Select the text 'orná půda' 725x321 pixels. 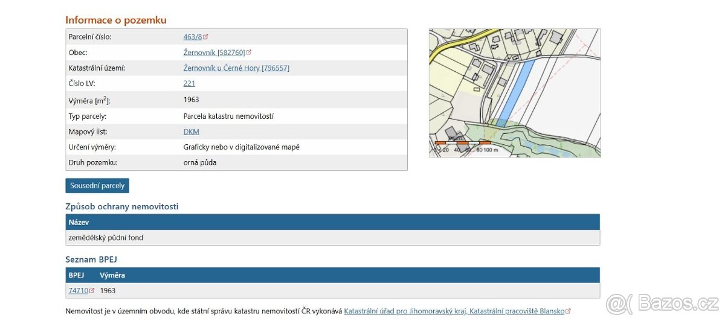click(200, 163)
